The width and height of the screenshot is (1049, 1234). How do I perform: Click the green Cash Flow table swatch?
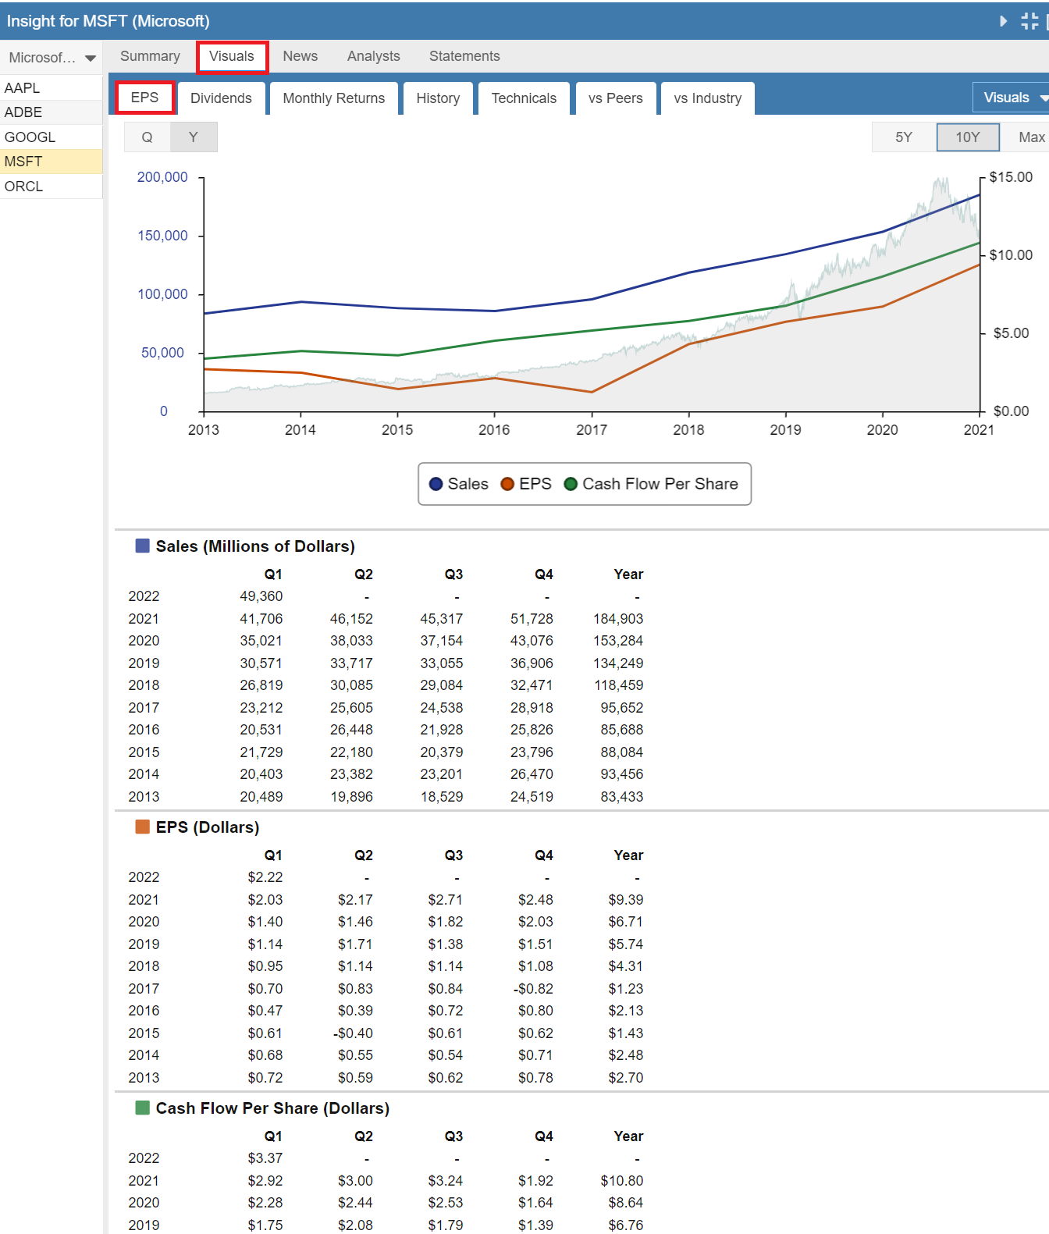pyautogui.click(x=143, y=1108)
